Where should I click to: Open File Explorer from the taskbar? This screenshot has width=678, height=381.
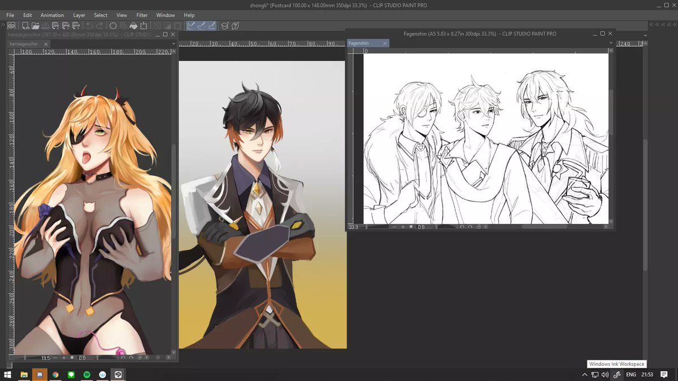(24, 374)
